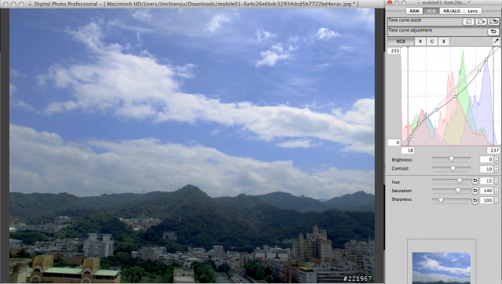The width and height of the screenshot is (502, 284).
Task: Click the Contrast value stepper
Action: click(497, 169)
